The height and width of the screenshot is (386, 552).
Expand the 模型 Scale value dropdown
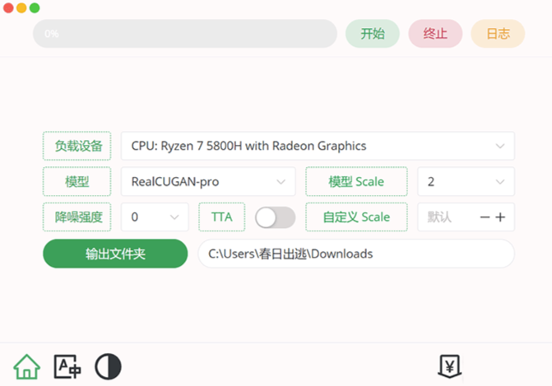pyautogui.click(x=466, y=182)
